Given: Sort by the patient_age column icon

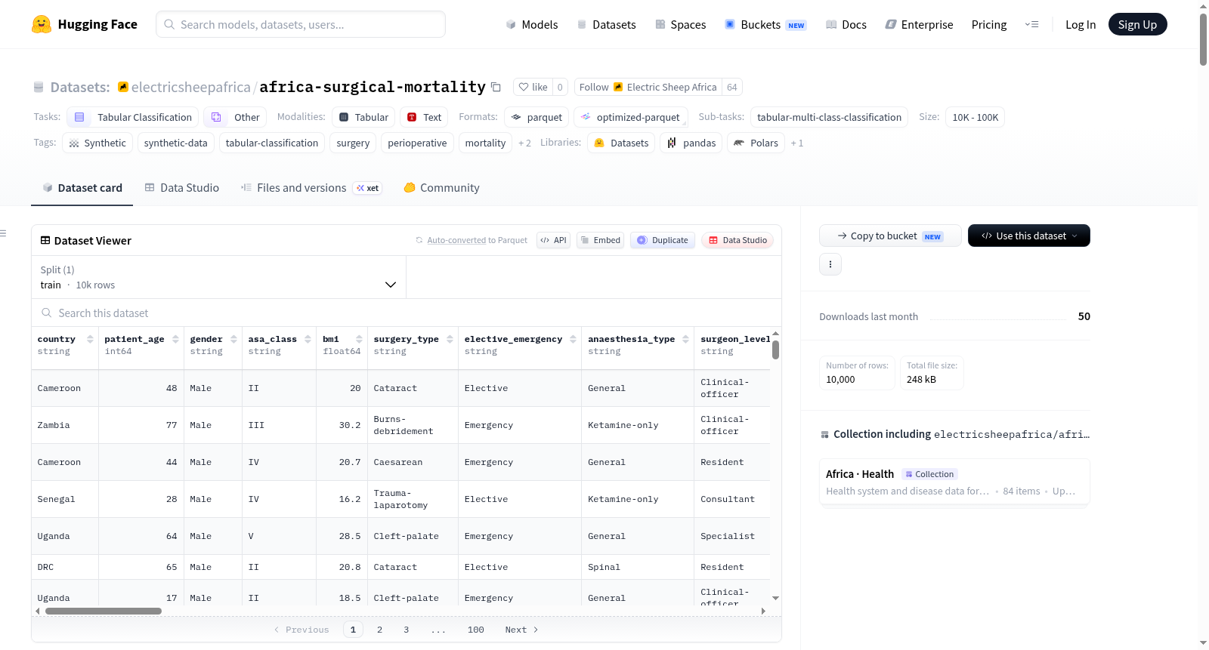Looking at the screenshot, I should point(175,339).
